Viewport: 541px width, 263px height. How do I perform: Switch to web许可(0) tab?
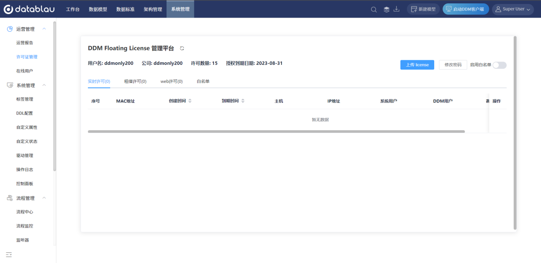(x=172, y=81)
